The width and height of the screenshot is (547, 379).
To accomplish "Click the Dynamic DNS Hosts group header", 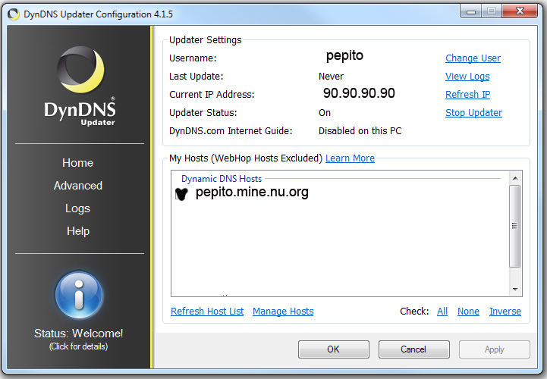I will [222, 179].
